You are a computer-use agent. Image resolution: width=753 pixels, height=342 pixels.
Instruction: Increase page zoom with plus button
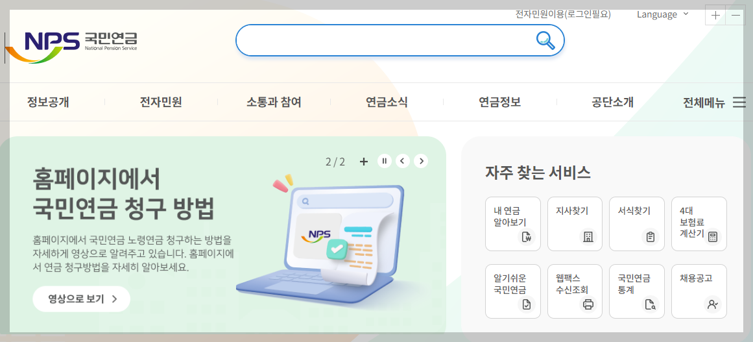coord(715,16)
